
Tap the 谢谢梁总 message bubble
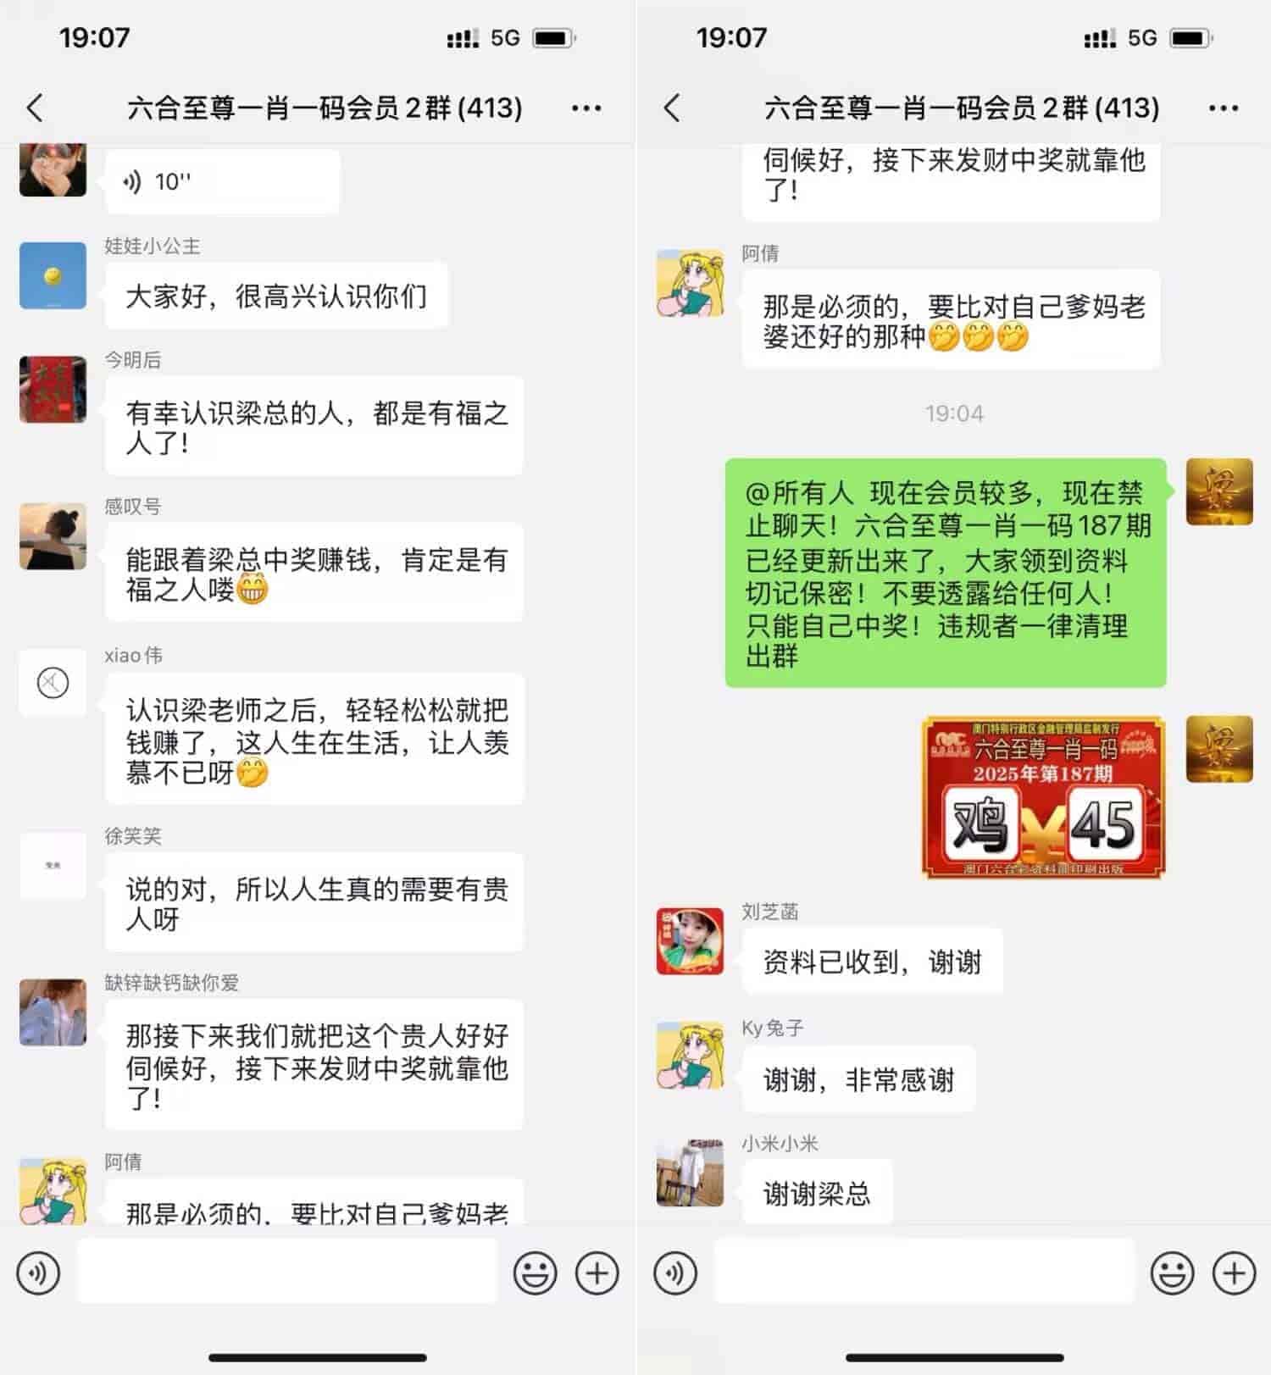click(x=818, y=1192)
